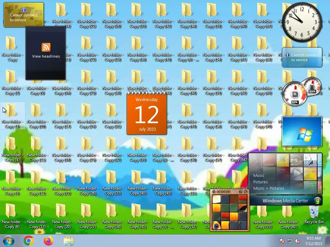Click the toucan eye tile in puzzle
330x247 pixels.
pos(216,225)
